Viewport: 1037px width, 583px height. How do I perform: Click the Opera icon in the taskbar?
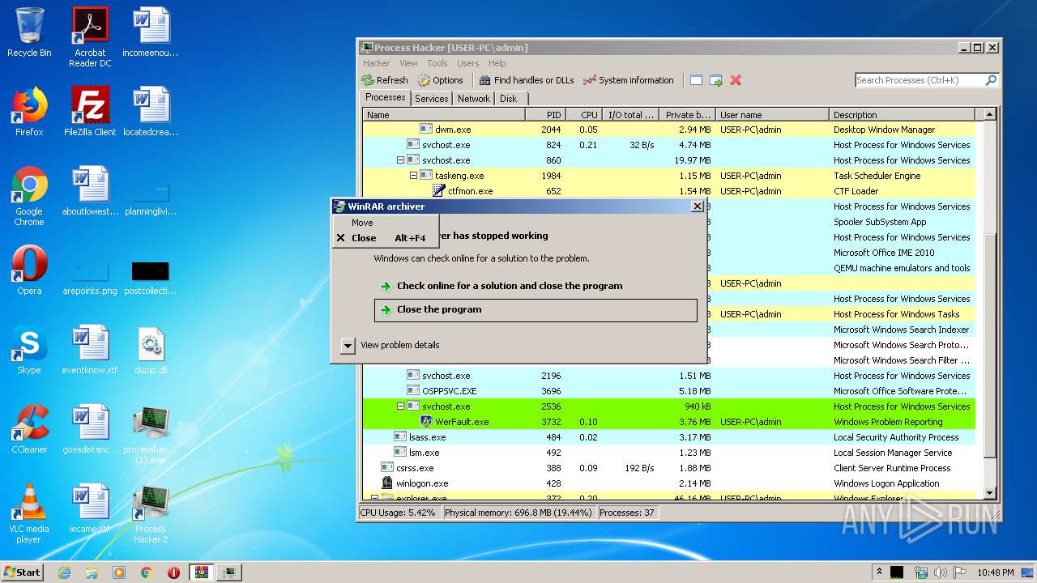click(173, 572)
